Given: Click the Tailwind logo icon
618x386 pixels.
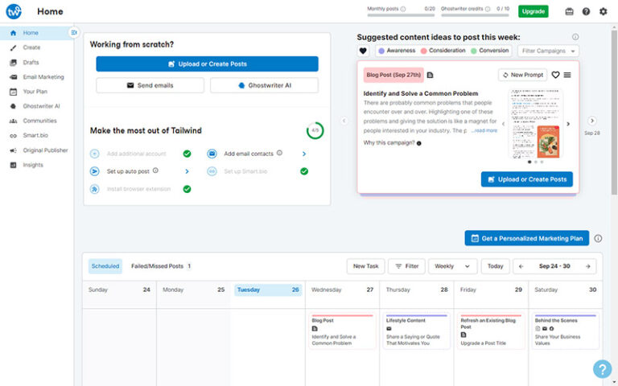Looking at the screenshot, I should point(14,11).
